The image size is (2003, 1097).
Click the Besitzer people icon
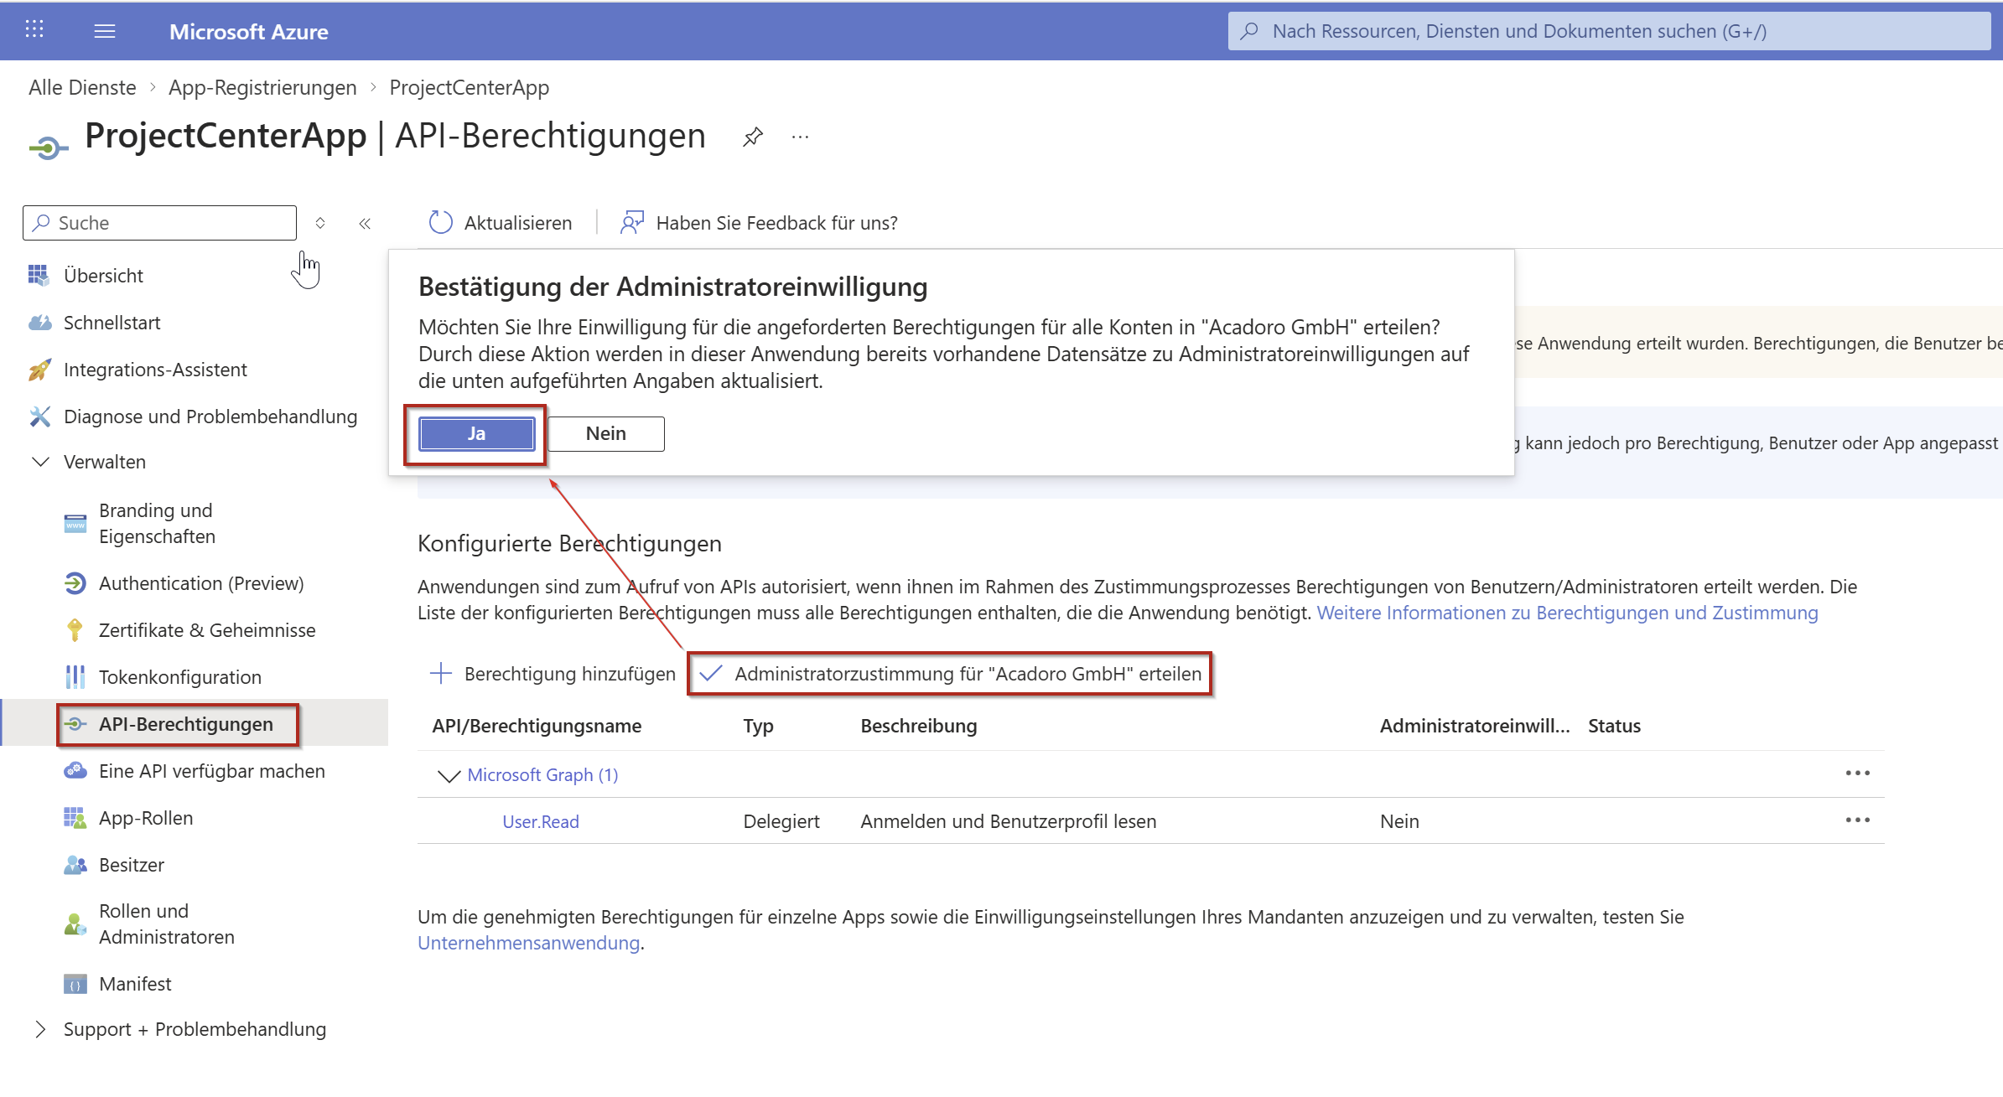[x=75, y=865]
